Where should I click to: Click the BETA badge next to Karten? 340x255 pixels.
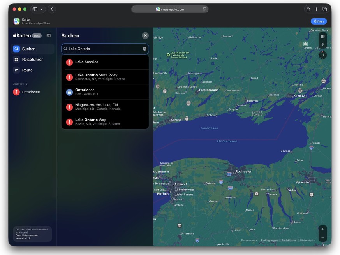37,35
